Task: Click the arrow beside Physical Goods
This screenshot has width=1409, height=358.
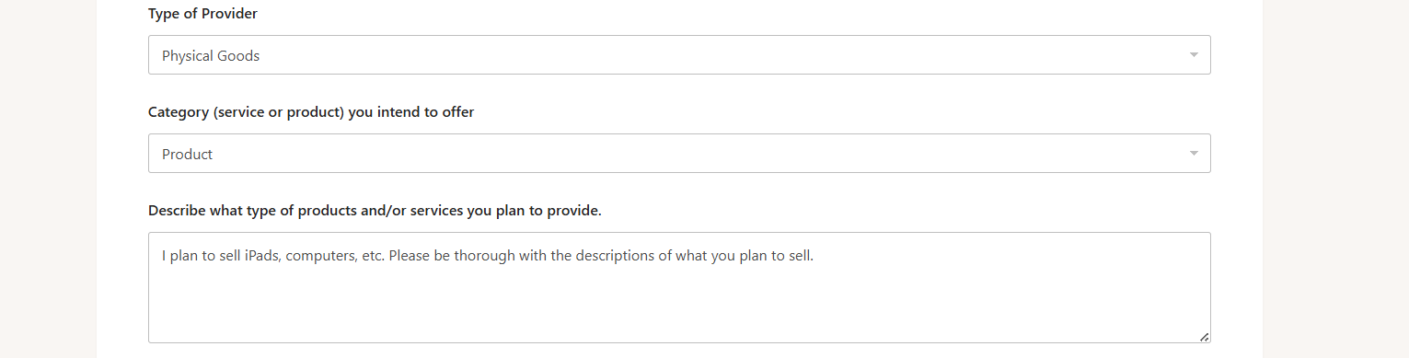Action: coord(1194,55)
